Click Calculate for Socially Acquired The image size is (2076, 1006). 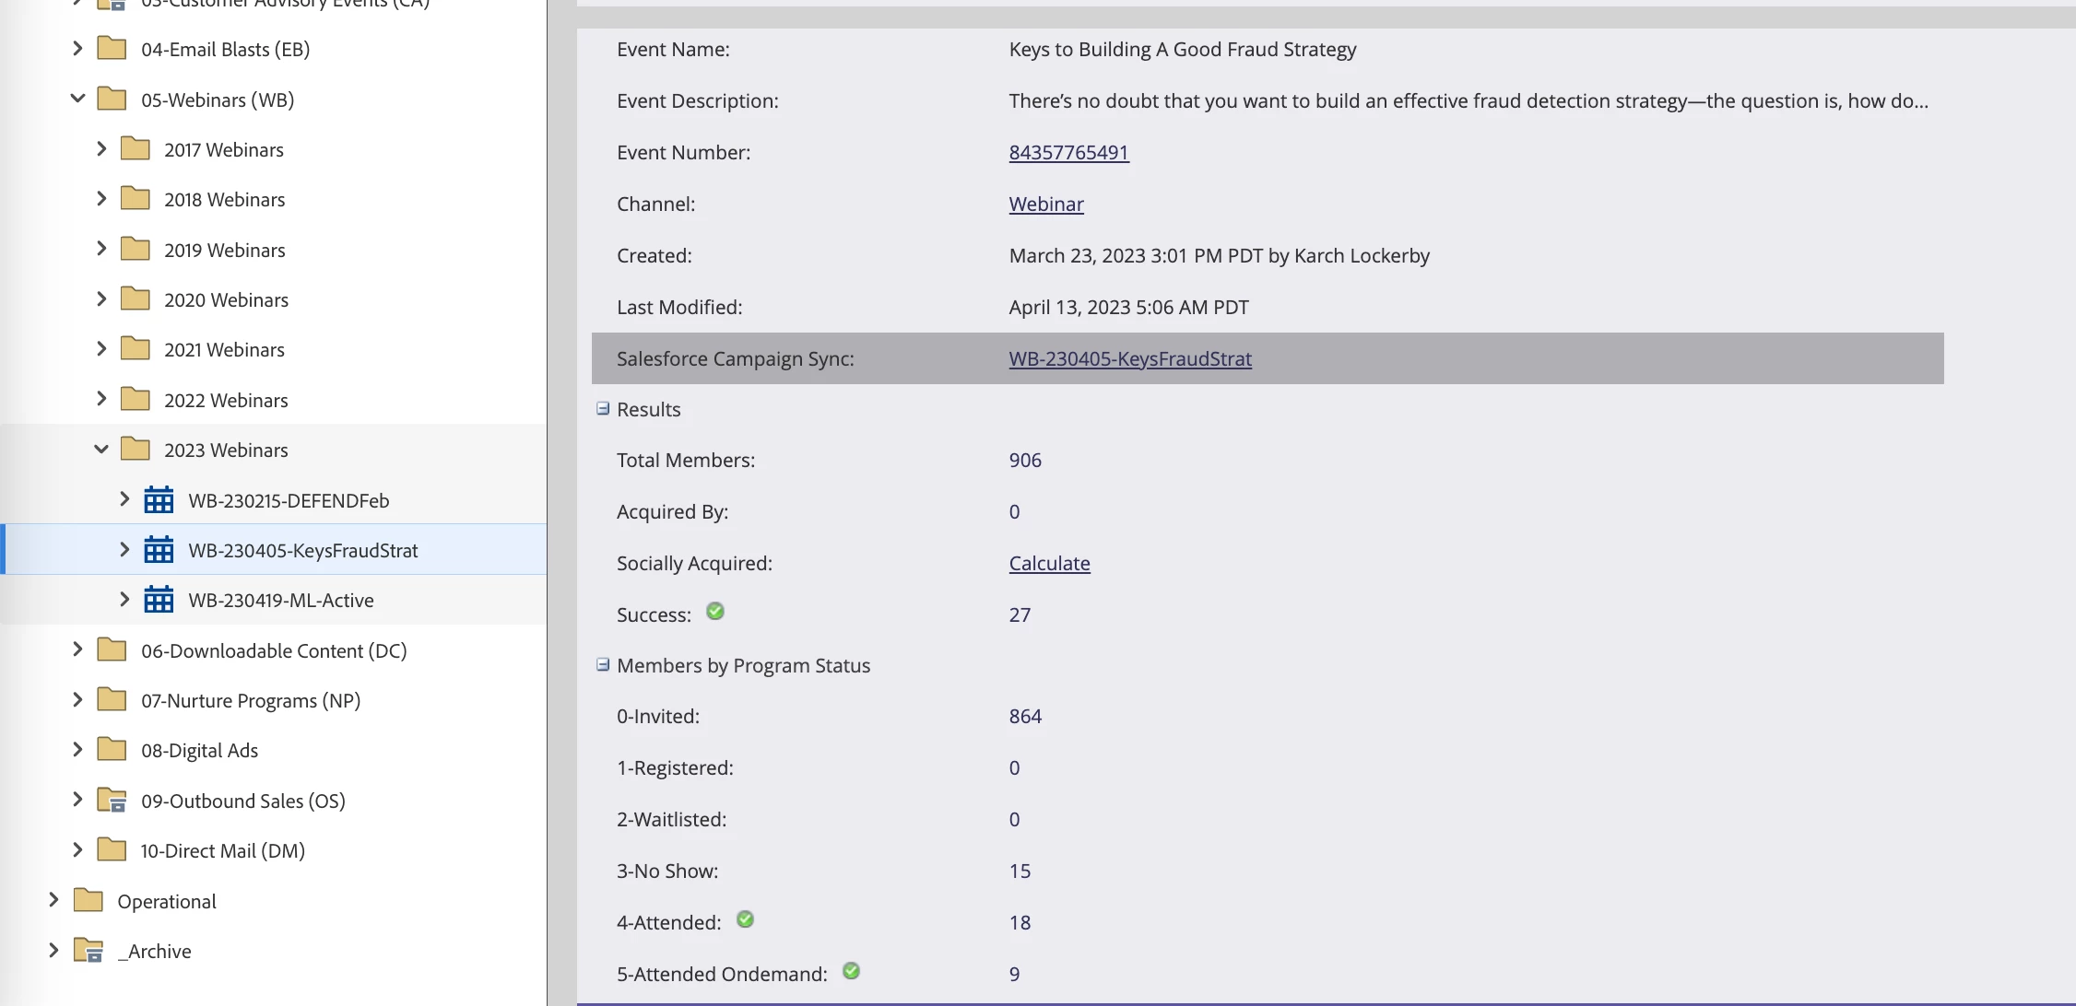(x=1049, y=563)
